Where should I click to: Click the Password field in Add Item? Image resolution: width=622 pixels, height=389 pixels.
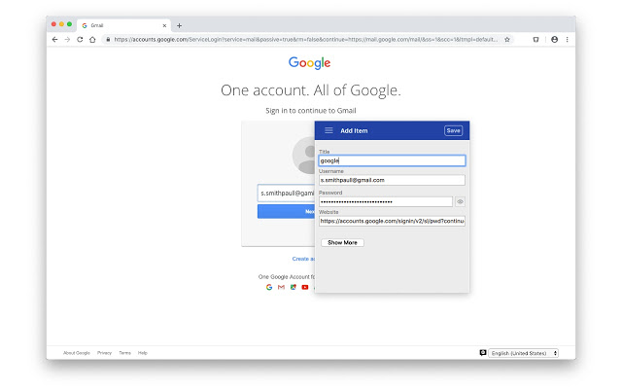click(386, 201)
